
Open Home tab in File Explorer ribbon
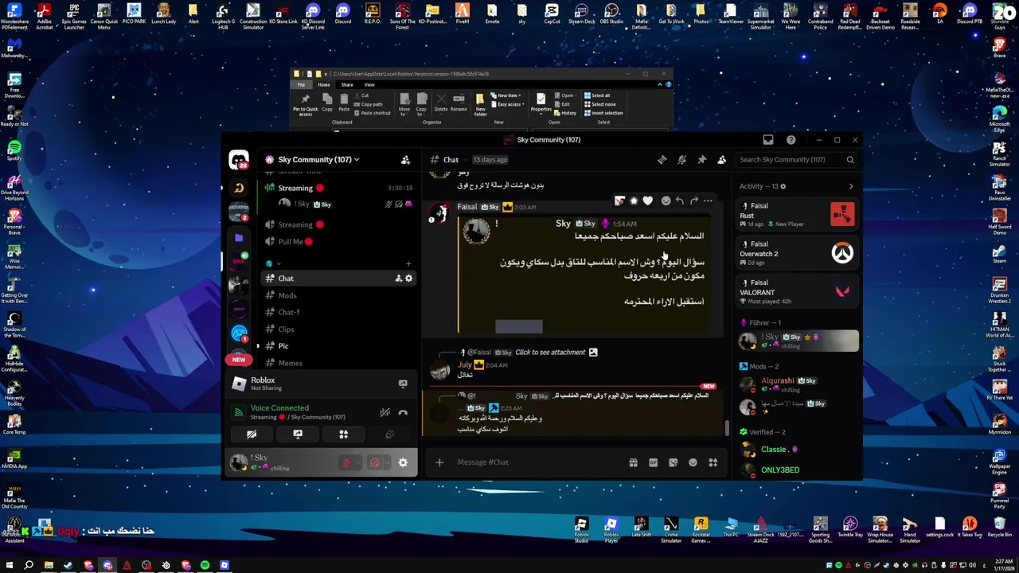point(324,84)
